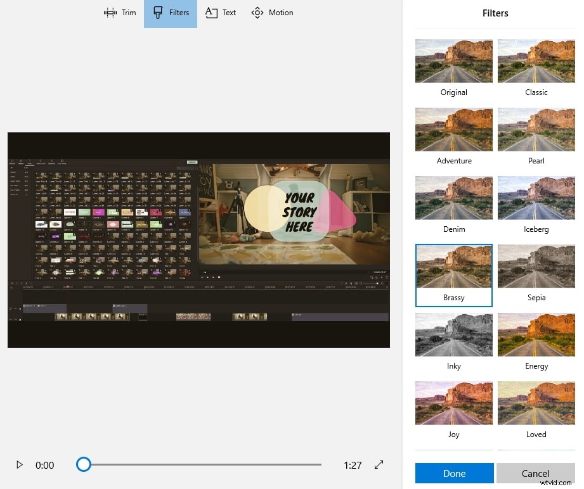Apply the Classic filter
584x489 pixels.
[536, 61]
